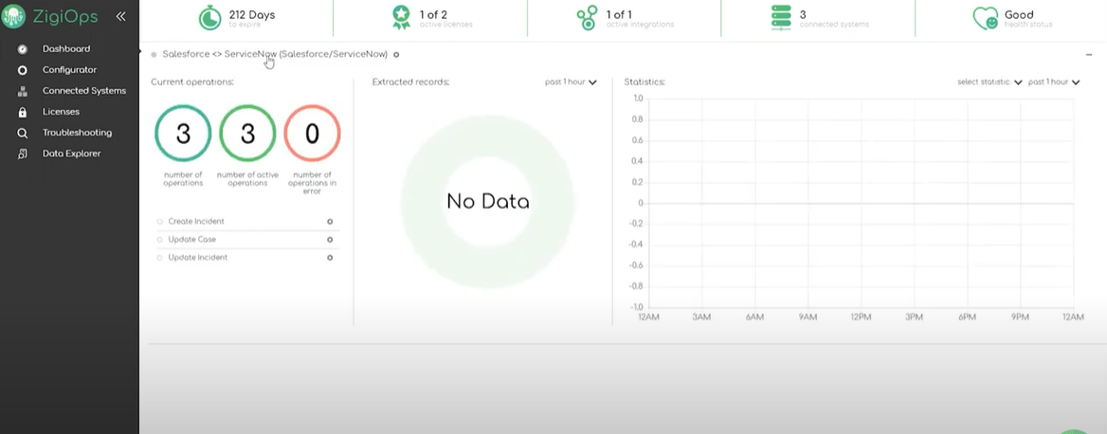This screenshot has height=434, width=1107.
Task: Click status dot before Salesforce integration name
Action: click(154, 54)
